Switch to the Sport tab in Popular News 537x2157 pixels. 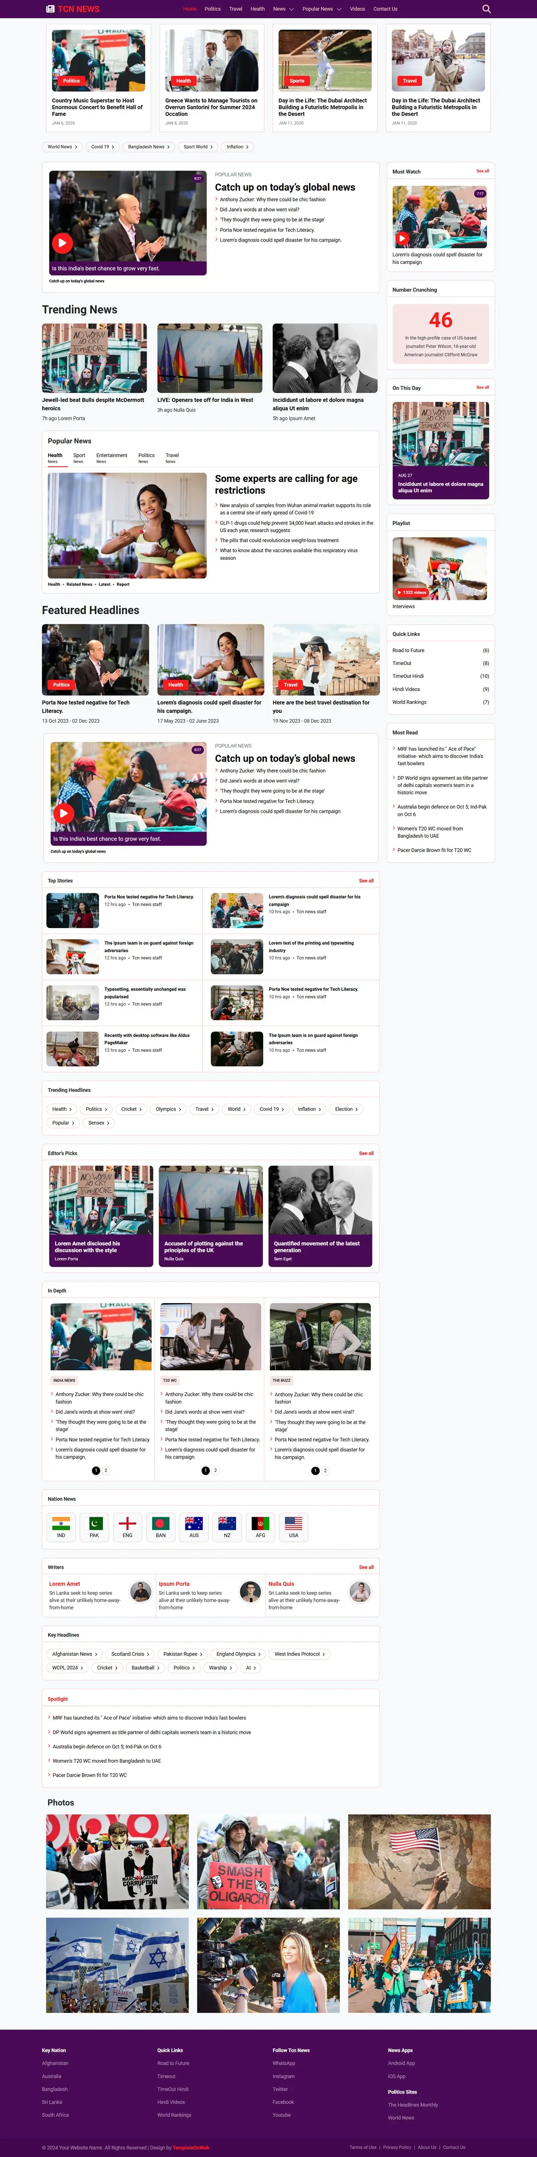79,457
